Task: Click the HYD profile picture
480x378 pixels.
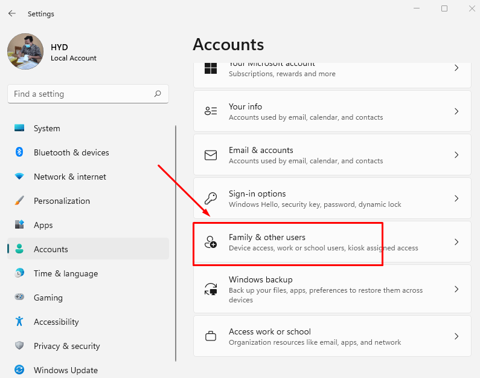Action: (x=25, y=51)
